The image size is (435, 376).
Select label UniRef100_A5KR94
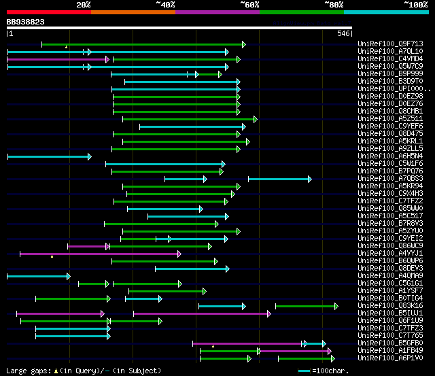pyautogui.click(x=390, y=186)
